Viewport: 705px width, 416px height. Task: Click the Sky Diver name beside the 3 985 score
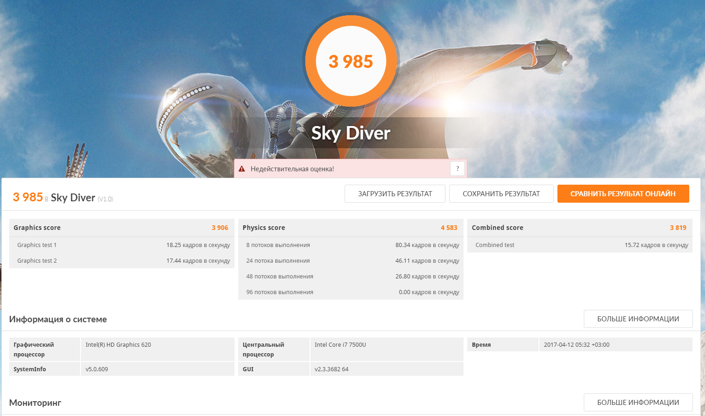coord(73,198)
